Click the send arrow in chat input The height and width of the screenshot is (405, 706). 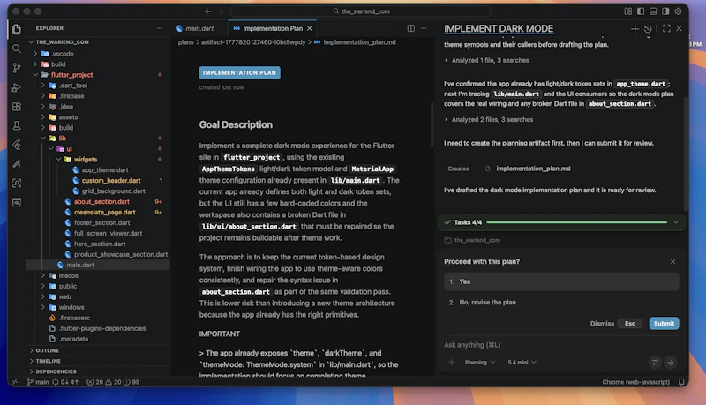tap(671, 363)
